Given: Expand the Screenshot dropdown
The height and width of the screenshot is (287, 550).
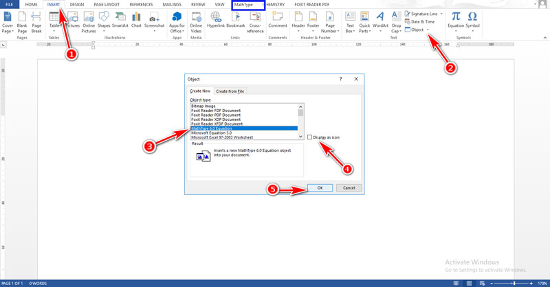Looking at the screenshot, I should point(154,31).
